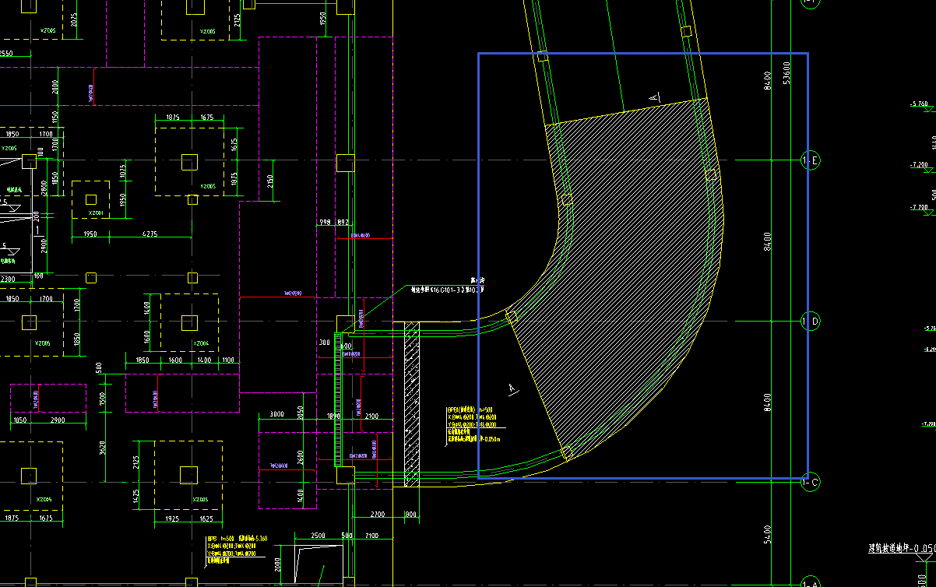The image size is (936, 587).
Task: Select the 1925 dimension text
Action: point(171,518)
